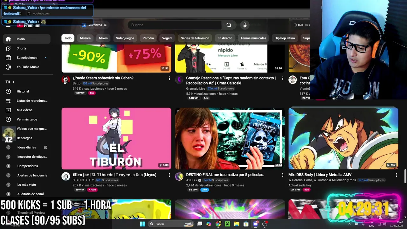Select the Todo filter chip
The image size is (407, 229).
(68, 38)
